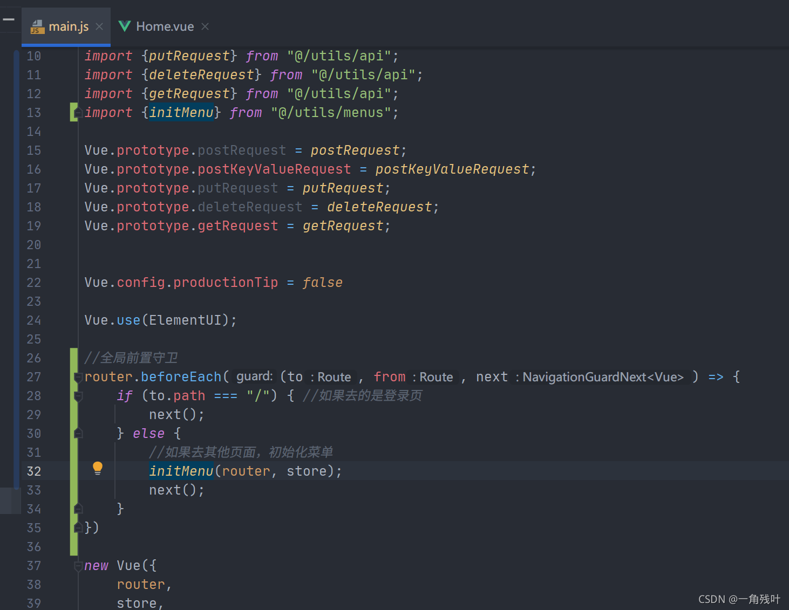The height and width of the screenshot is (610, 789).
Task: Click productionTip on line 22
Action: pyautogui.click(x=226, y=283)
